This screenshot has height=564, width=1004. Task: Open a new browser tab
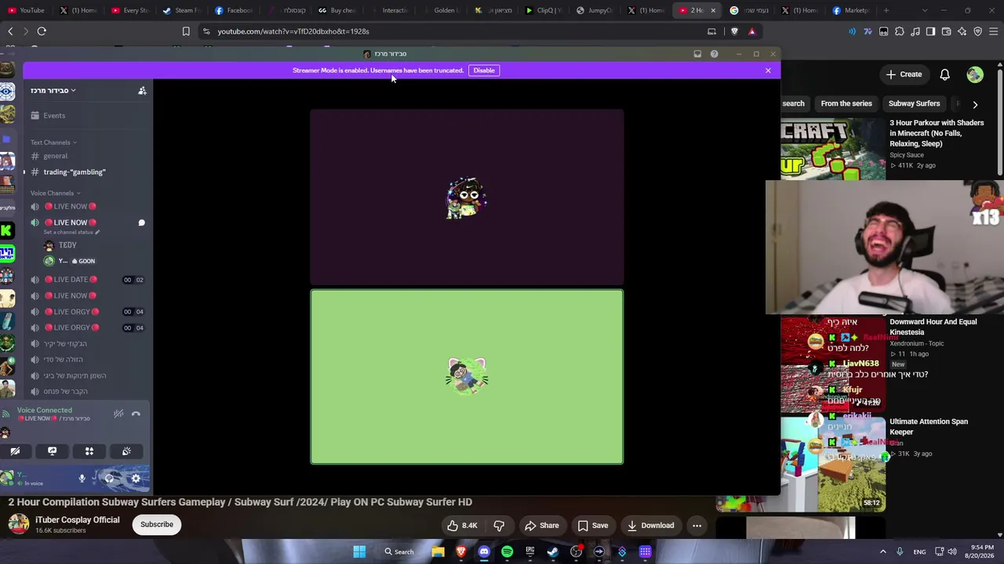click(x=887, y=10)
